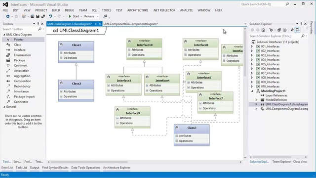The image size is (316, 178).
Task: Click the diagram vertical scrollbar thumb
Action: (245, 54)
